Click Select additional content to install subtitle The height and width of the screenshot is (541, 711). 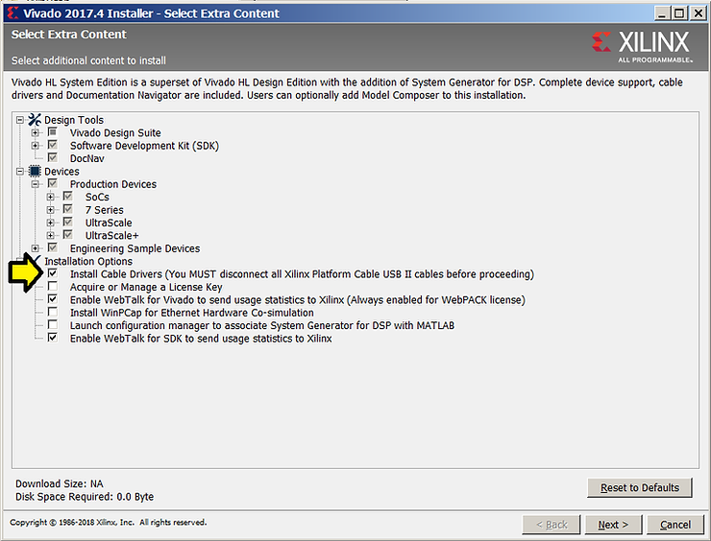88,60
